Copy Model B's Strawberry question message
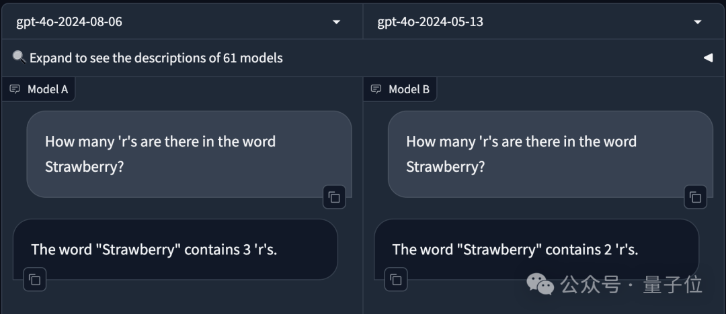Screen dimensions: 726x314 pyautogui.click(x=695, y=197)
